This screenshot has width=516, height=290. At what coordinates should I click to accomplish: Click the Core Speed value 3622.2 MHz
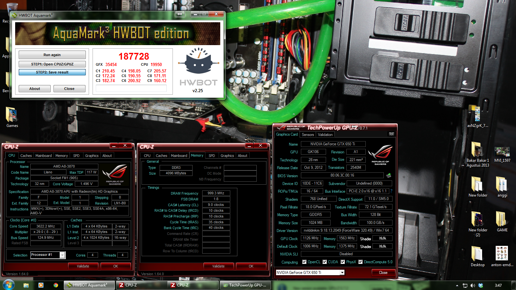tap(45, 226)
